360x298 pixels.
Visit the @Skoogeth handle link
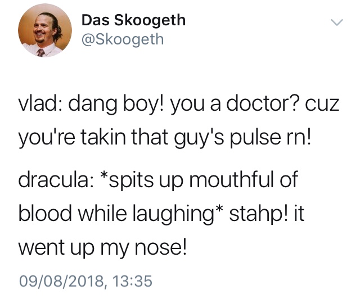pos(123,39)
